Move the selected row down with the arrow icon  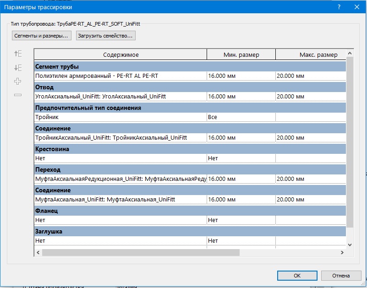point(18,68)
